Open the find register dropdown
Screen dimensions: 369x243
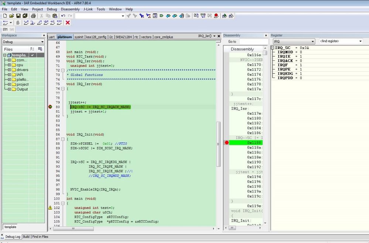360,41
